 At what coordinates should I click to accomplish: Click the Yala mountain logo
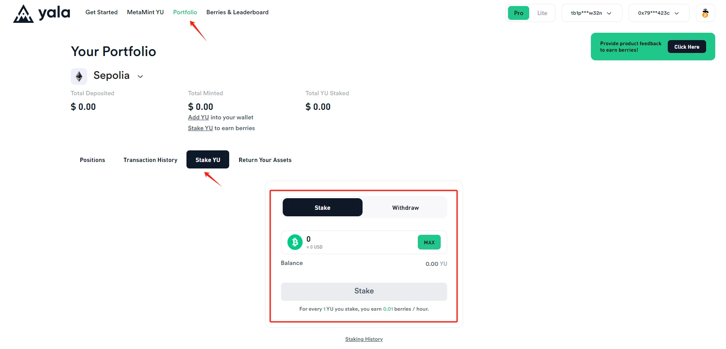(23, 14)
